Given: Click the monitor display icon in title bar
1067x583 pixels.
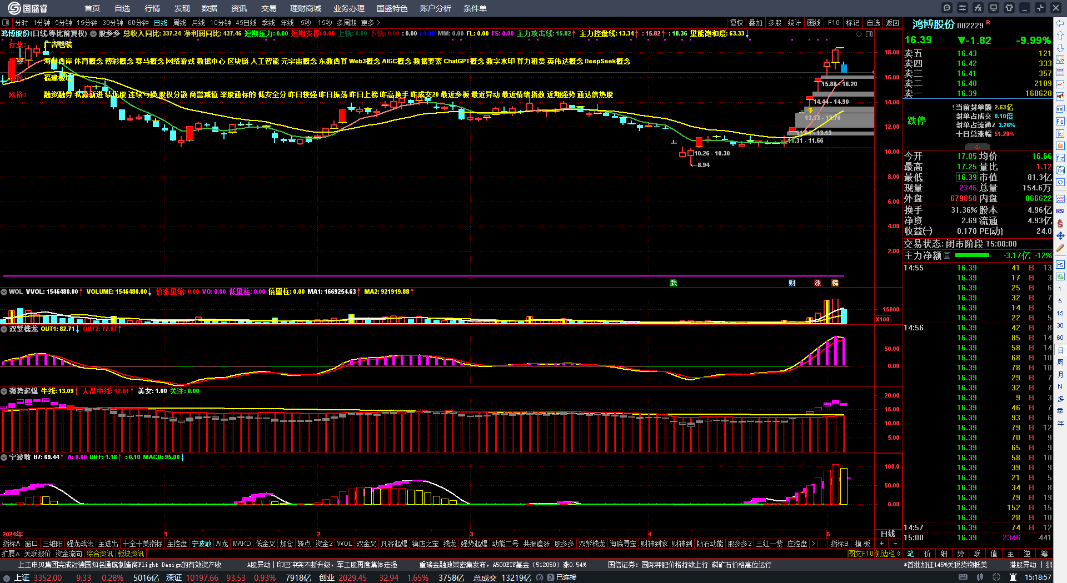Looking at the screenshot, I should tap(994, 8).
